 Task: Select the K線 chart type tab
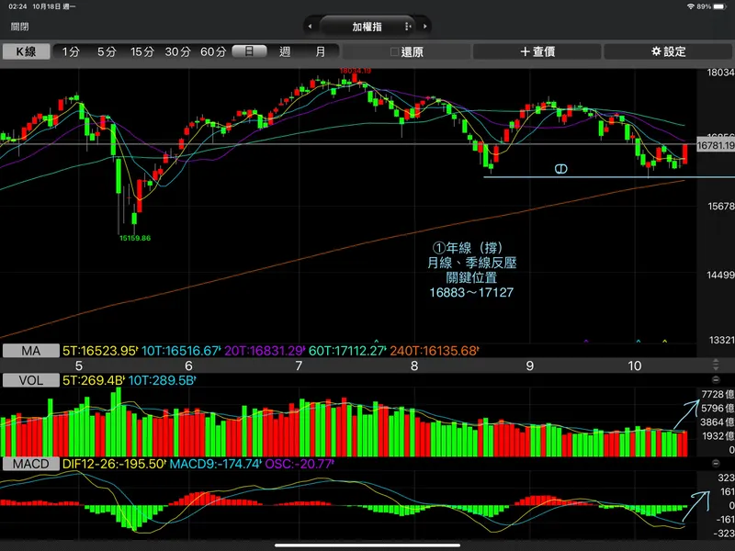pyautogui.click(x=26, y=51)
